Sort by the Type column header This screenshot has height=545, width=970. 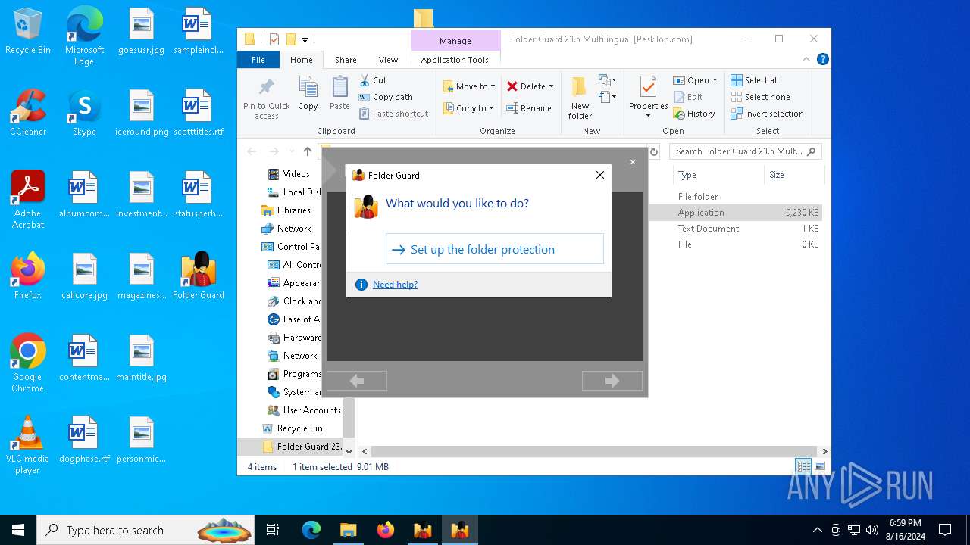click(718, 175)
